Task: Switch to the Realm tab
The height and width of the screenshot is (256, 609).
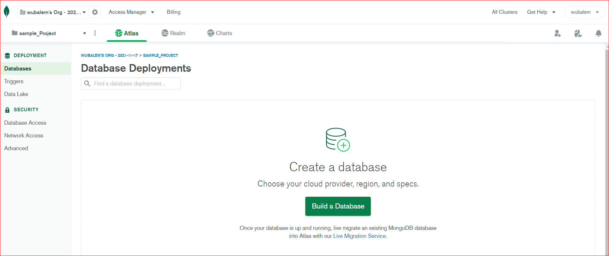Action: (173, 33)
